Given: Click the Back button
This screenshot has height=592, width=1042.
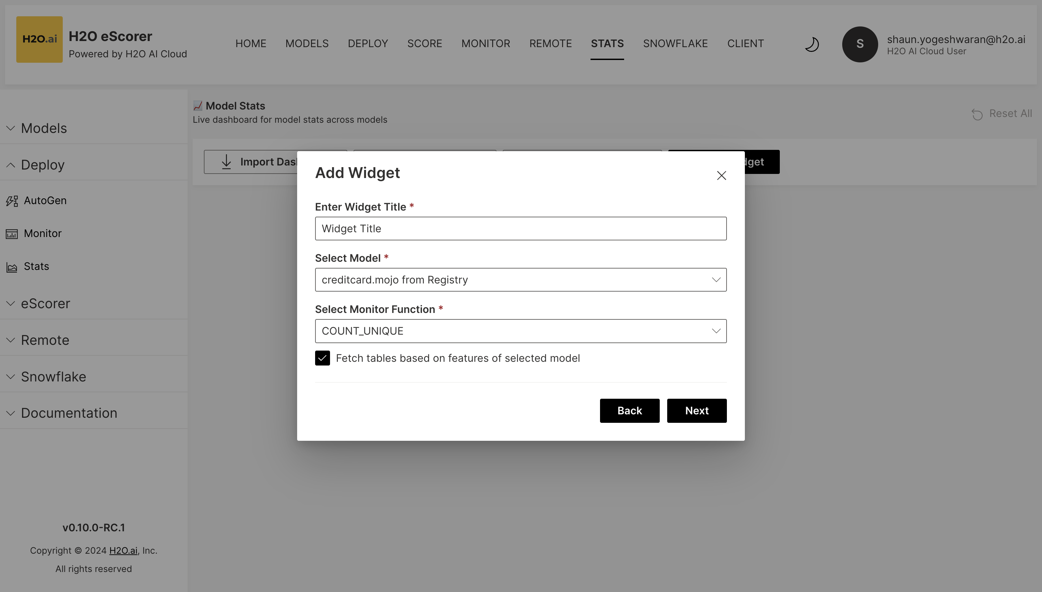Looking at the screenshot, I should coord(629,411).
